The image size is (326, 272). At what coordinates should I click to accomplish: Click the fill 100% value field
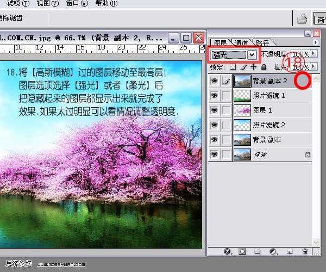(300, 67)
